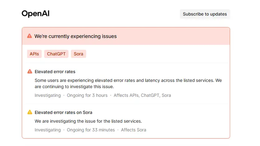This screenshot has width=260, height=146.
Task: Open the "Elevated error rates on Sora" incident
Action: [63, 112]
